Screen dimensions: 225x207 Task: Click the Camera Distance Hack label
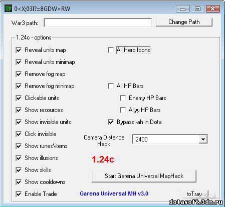coord(104,140)
